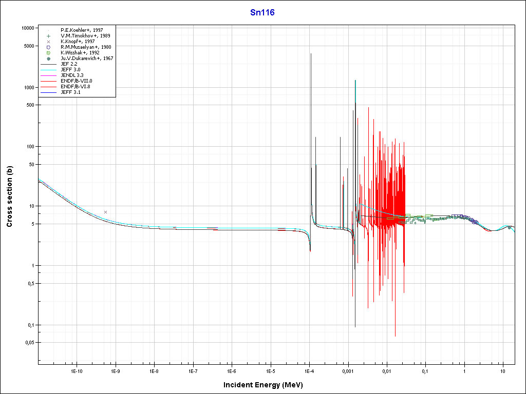Select the P.E.Koehler+, 1997 legend entry

click(82, 30)
